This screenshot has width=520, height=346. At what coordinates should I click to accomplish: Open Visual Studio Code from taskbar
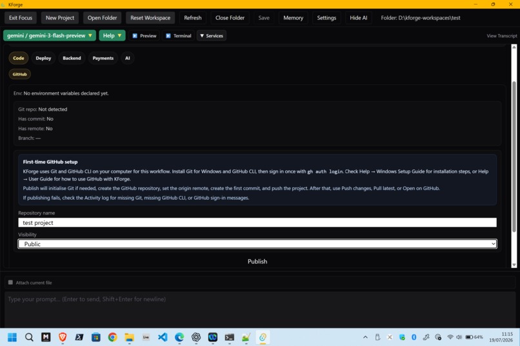pyautogui.click(x=163, y=337)
